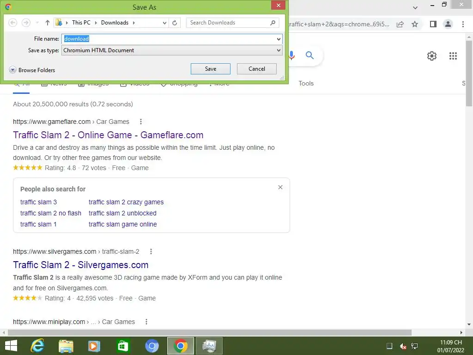Expand Browse Folders in Save As dialog
Screen dimensions: 473x355
click(32, 70)
